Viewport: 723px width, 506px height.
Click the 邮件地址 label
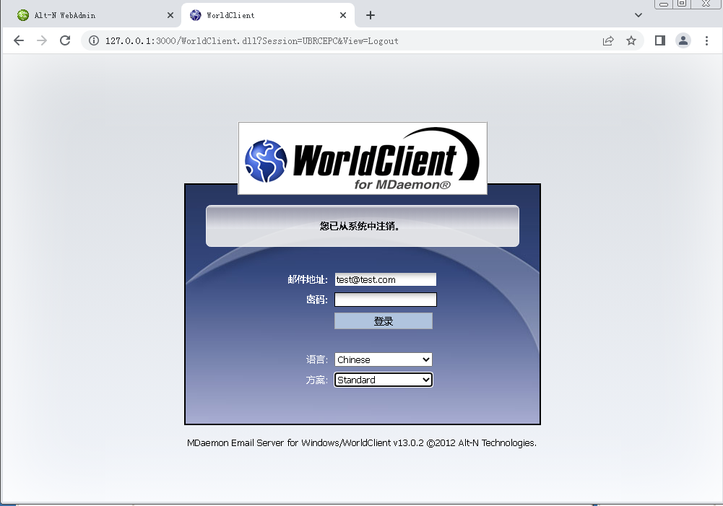coord(308,279)
